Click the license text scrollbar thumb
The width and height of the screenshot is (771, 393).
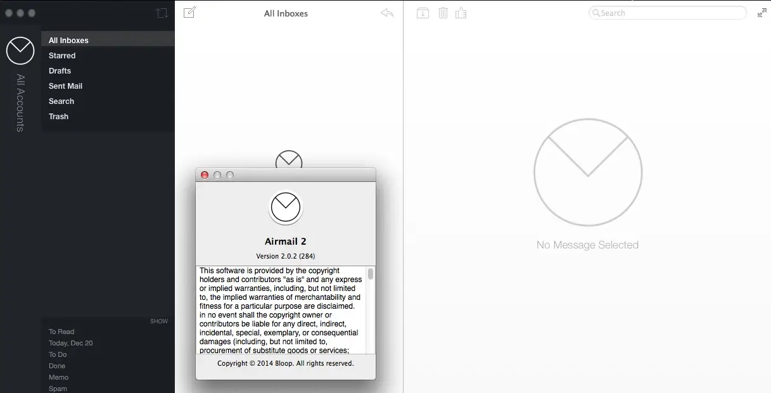point(371,274)
